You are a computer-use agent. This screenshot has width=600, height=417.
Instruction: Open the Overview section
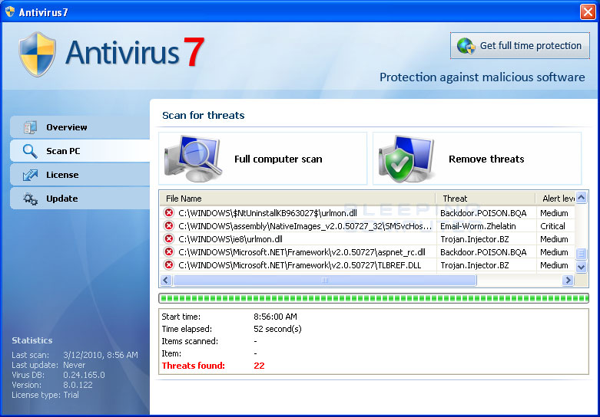tap(80, 127)
